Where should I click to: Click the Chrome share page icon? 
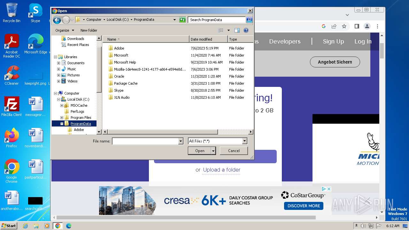[x=334, y=26]
